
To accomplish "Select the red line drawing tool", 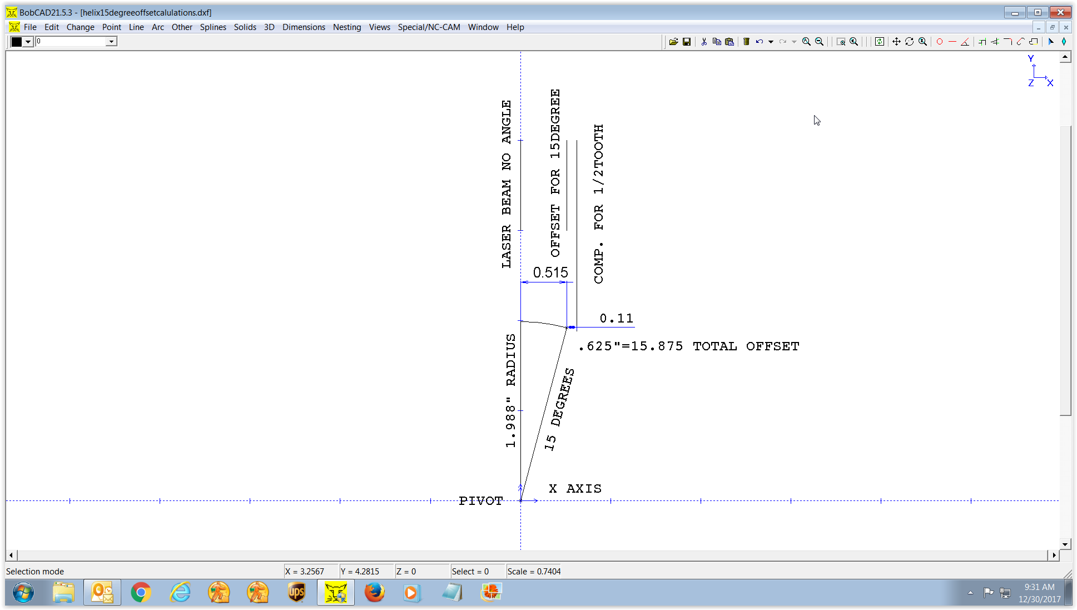I will coord(952,42).
